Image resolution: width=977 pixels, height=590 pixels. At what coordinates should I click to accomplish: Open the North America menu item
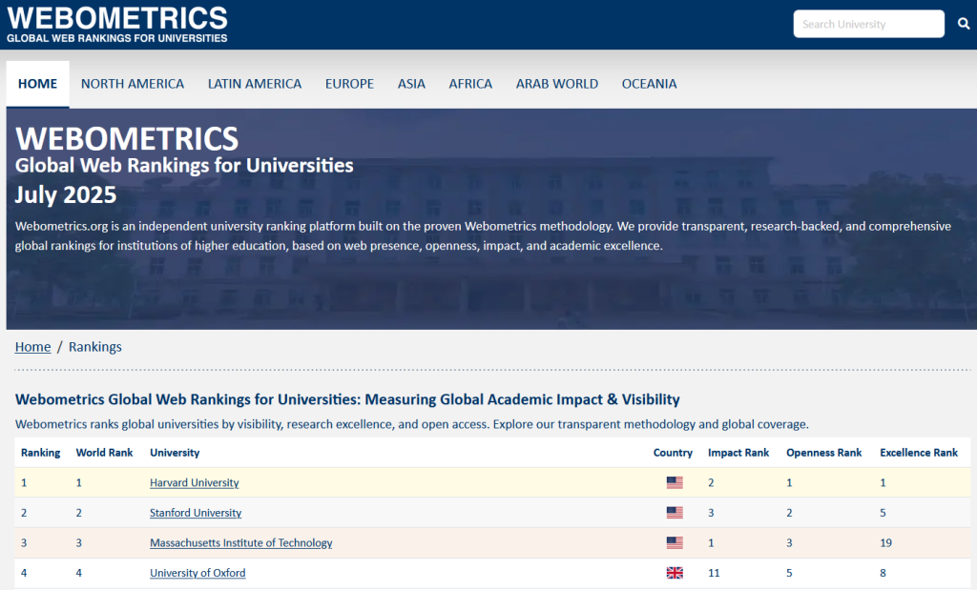pyautogui.click(x=133, y=84)
